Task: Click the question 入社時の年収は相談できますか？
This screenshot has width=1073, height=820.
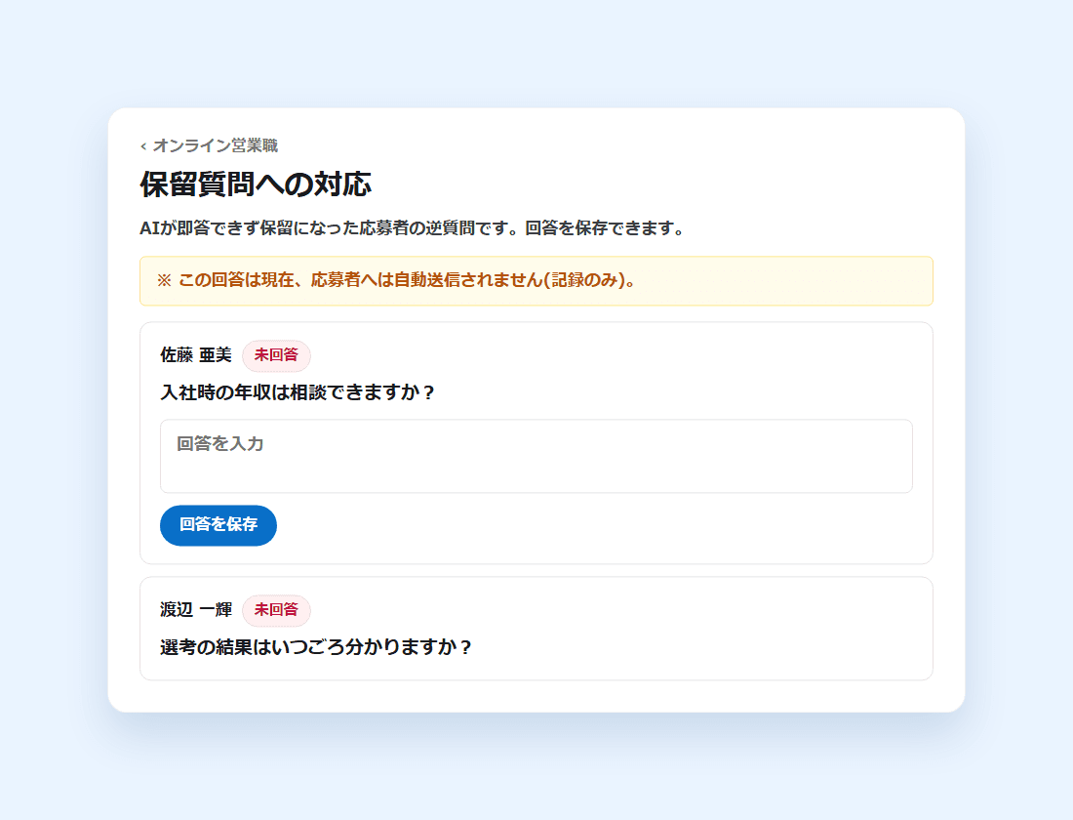Action: coord(298,392)
